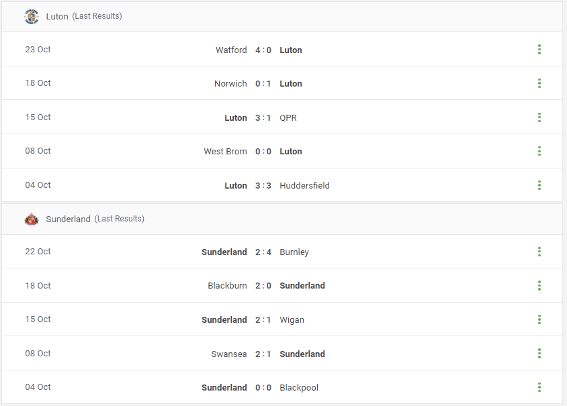Open the Sunderland team header link
Image resolution: width=567 pixels, height=406 pixels.
pos(68,219)
